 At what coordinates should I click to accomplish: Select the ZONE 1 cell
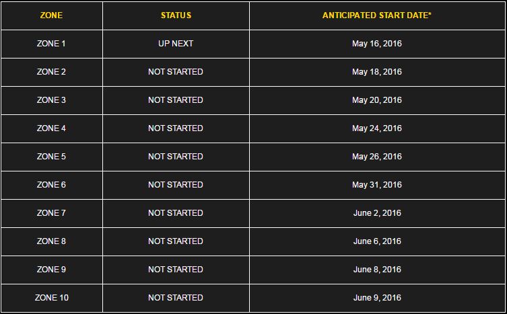click(51, 44)
